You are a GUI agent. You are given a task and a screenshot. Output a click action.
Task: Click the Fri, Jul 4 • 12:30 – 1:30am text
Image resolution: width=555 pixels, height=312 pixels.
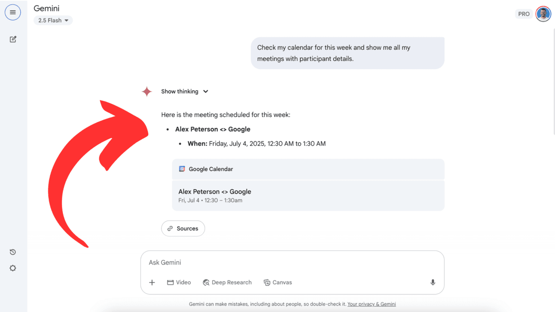pyautogui.click(x=210, y=200)
